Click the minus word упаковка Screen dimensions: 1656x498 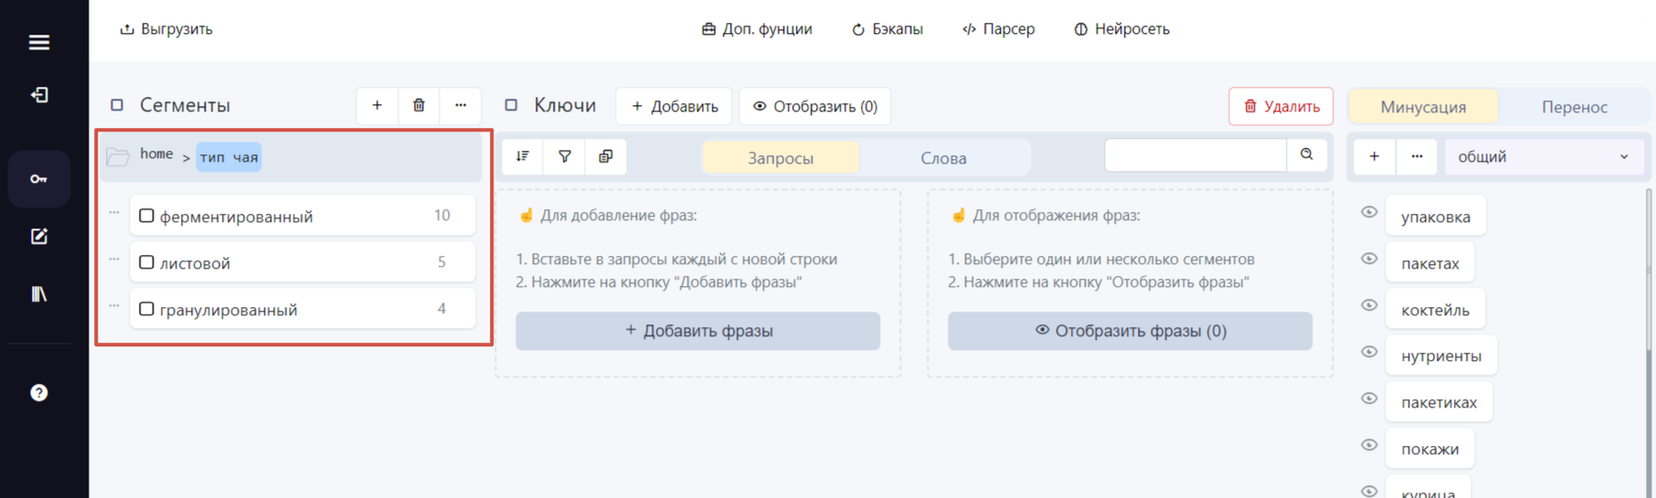coord(1436,217)
